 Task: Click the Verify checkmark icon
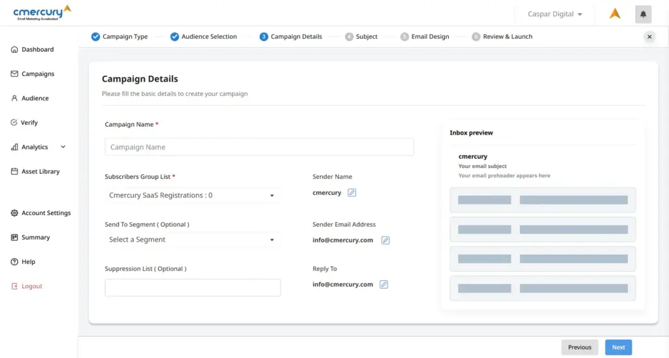coord(14,122)
